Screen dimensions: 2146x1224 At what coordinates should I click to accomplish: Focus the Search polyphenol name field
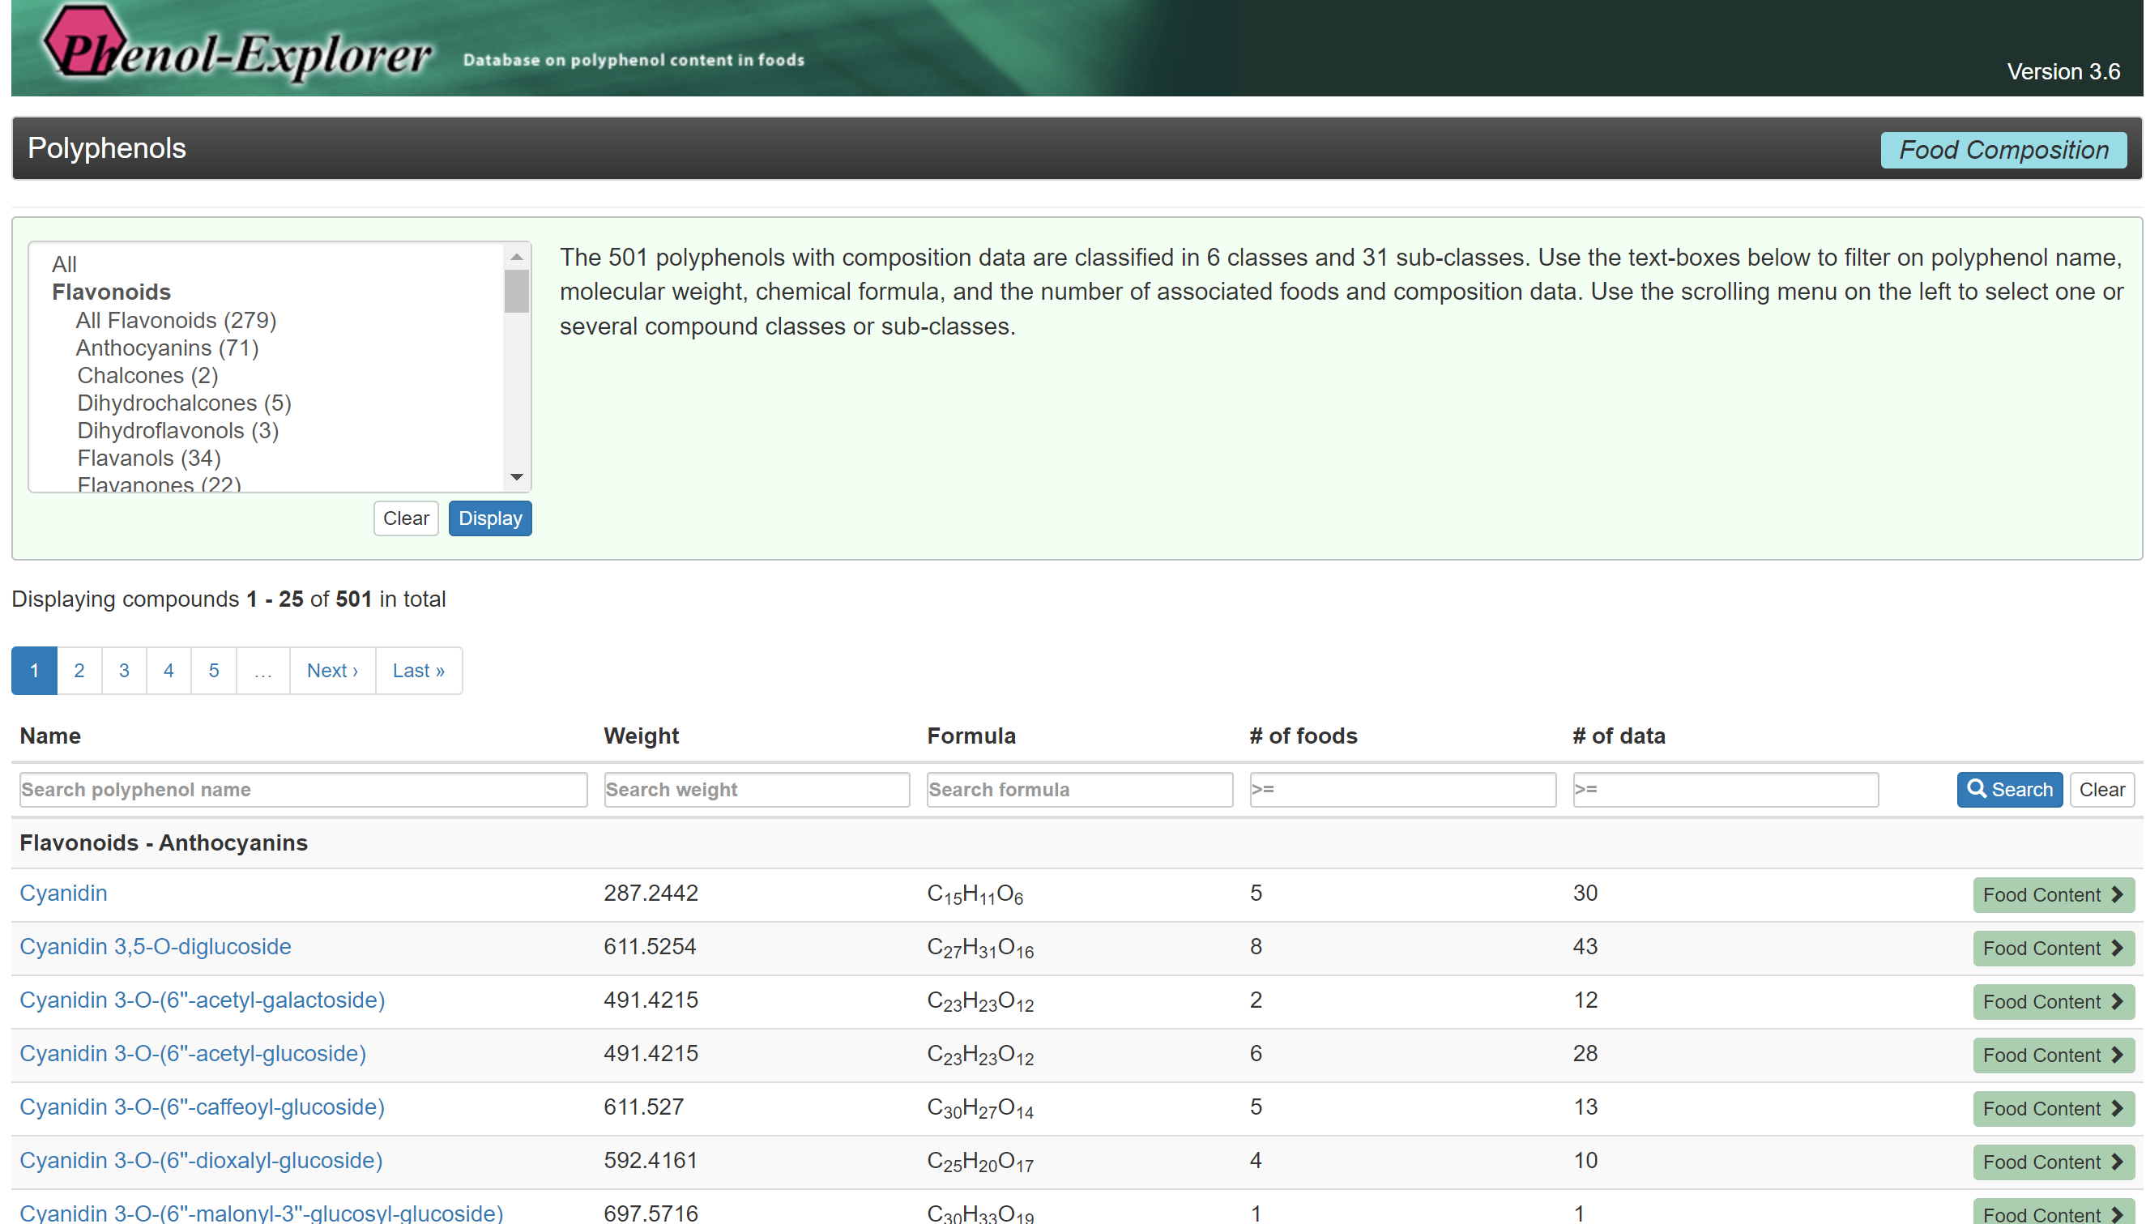303,789
